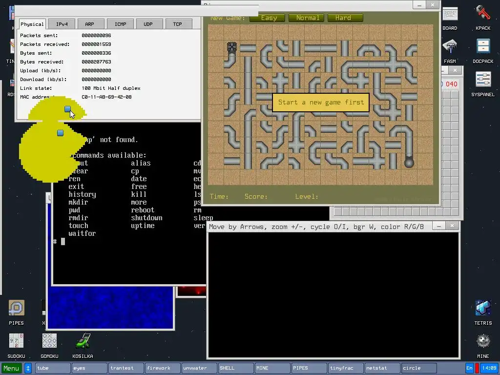
Task: Switch to SHELL in the taskbar
Action: point(236,368)
